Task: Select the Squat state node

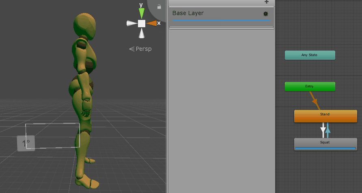Action: (325, 144)
